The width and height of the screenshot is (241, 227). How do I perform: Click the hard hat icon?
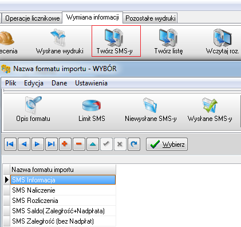7,38
